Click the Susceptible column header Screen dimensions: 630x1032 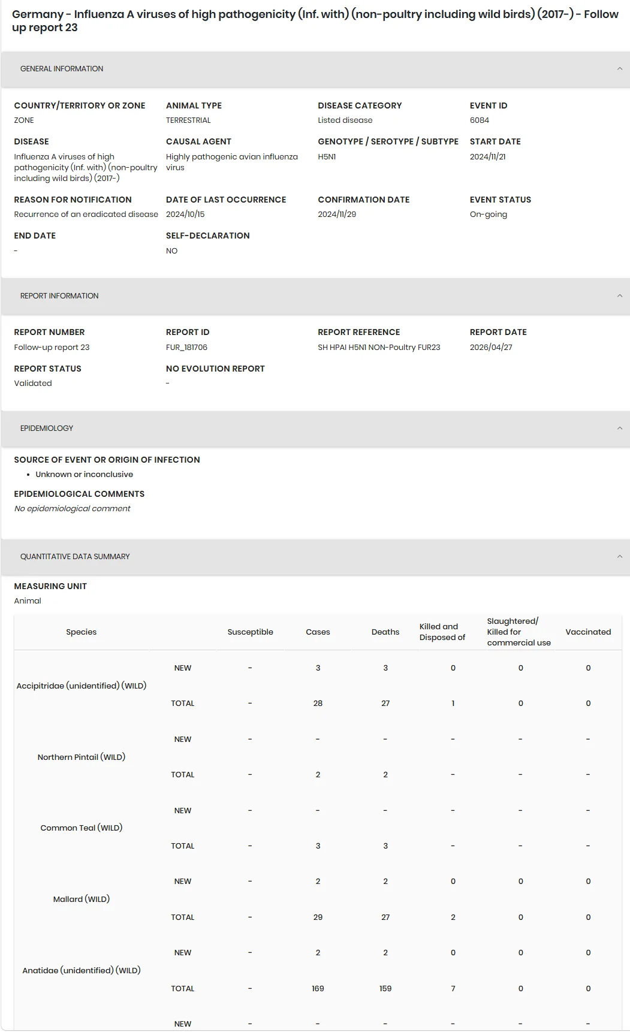tap(251, 632)
